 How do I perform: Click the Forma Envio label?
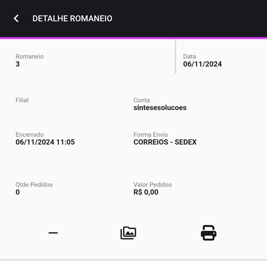(x=150, y=135)
